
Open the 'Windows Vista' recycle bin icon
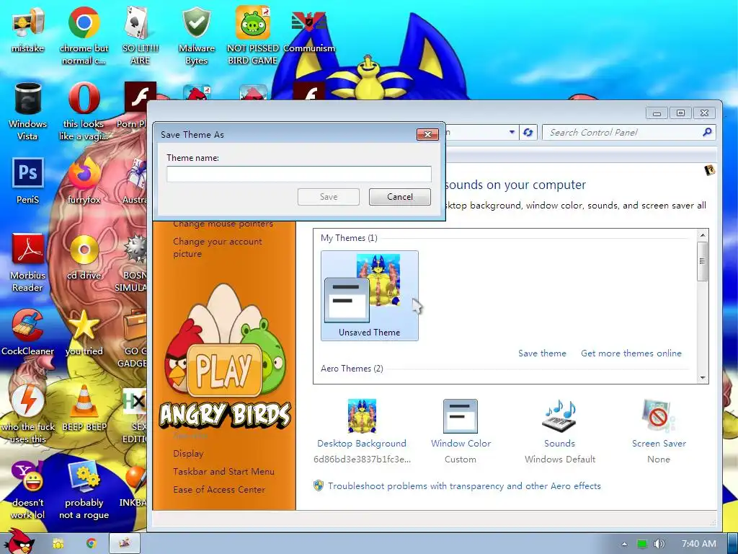point(28,111)
